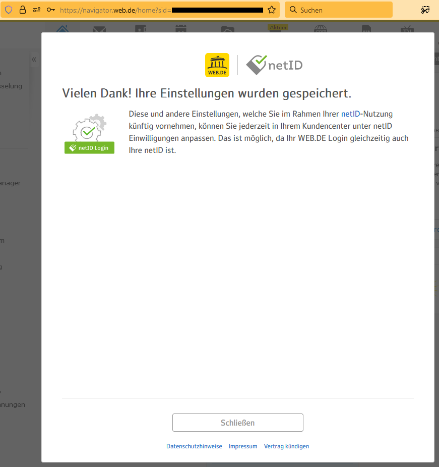The image size is (439, 467).
Task: Click the shield tracking protection icon
Action: [9, 10]
